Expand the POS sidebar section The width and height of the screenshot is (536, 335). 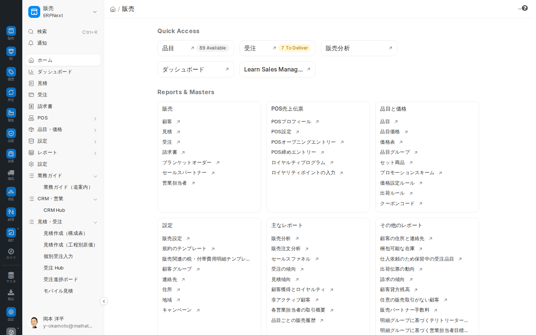pos(95,118)
